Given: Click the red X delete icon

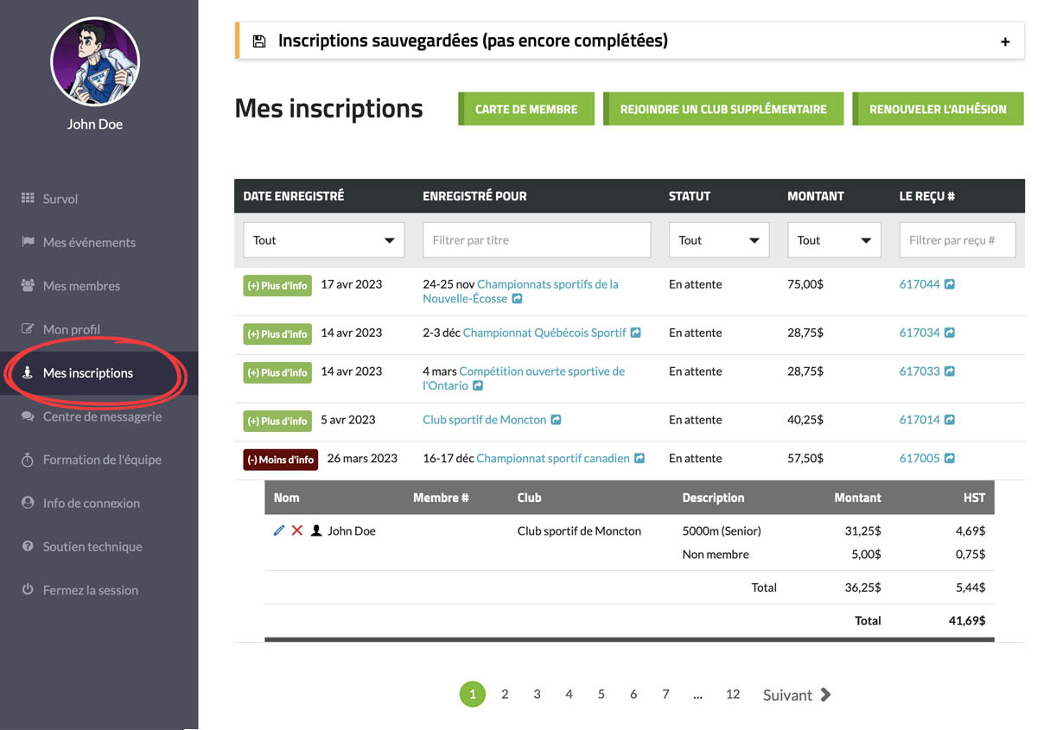Looking at the screenshot, I should [x=296, y=530].
